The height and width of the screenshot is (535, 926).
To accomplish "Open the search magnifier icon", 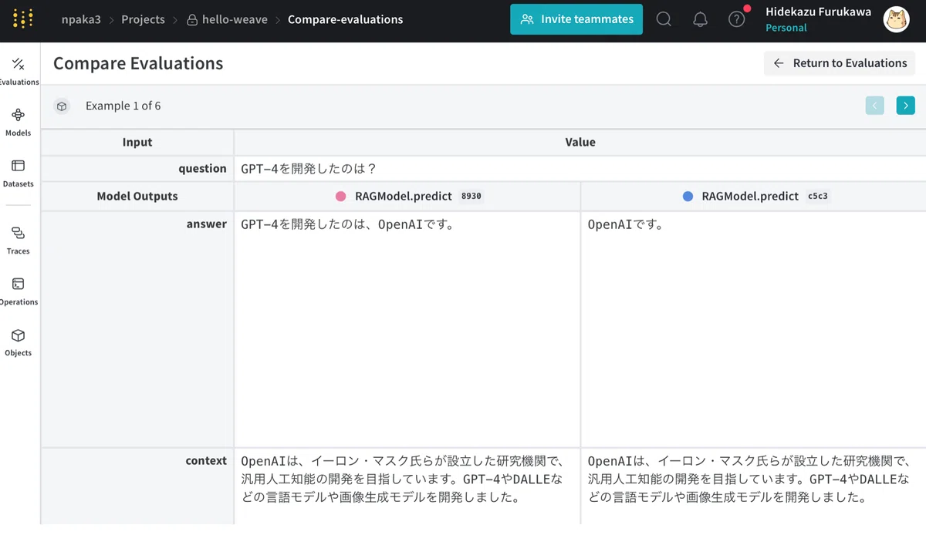I will 664,19.
